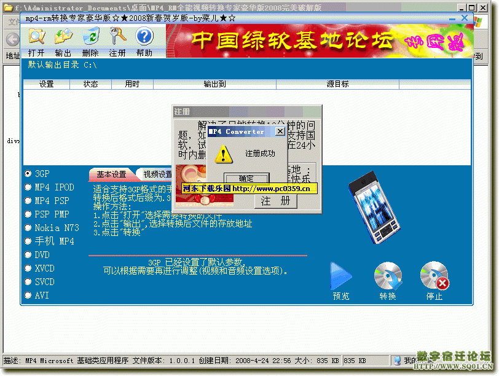The height and width of the screenshot is (376, 499).
Task: Click the warning icon in MP4 Converter dialog
Action: point(224,155)
